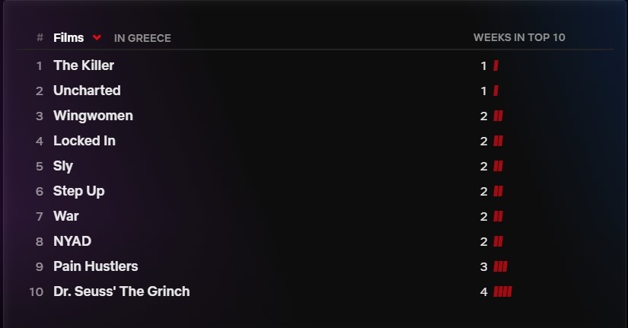The image size is (628, 328).
Task: Select the film titled War
Action: tap(66, 216)
